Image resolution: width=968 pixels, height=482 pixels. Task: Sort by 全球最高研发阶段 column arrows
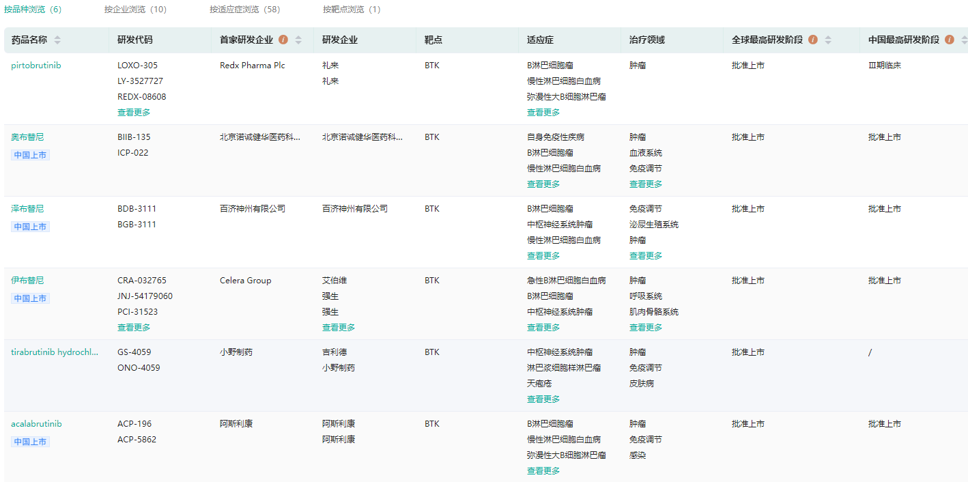[828, 40]
